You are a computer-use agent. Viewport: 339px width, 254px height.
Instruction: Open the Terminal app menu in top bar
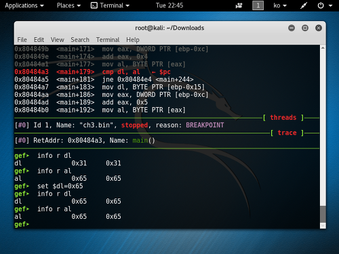coord(110,5)
